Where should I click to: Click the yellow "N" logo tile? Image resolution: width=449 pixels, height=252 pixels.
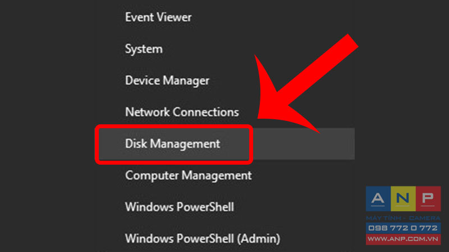(x=403, y=199)
